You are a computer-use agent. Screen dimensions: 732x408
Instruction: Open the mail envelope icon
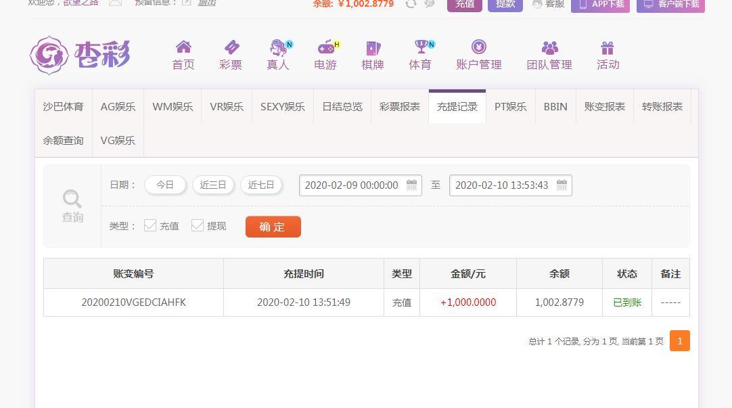click(x=115, y=3)
